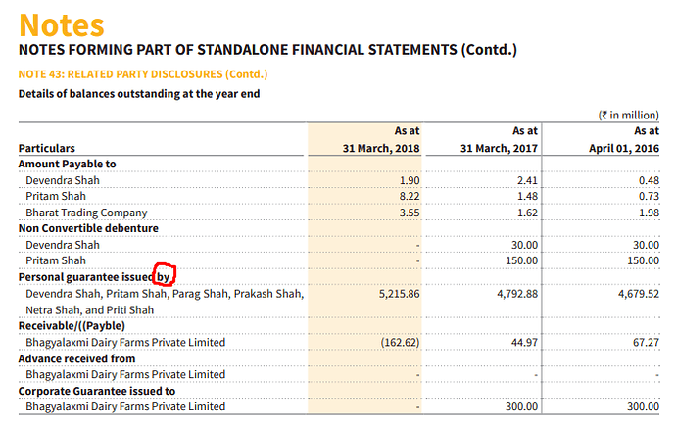Click the "Advance received from" heading
Viewport: 676px width, 426px height.
(x=77, y=357)
